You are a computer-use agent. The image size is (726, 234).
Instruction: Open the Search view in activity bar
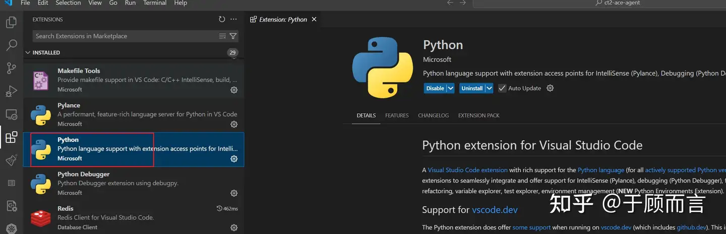[x=11, y=45]
